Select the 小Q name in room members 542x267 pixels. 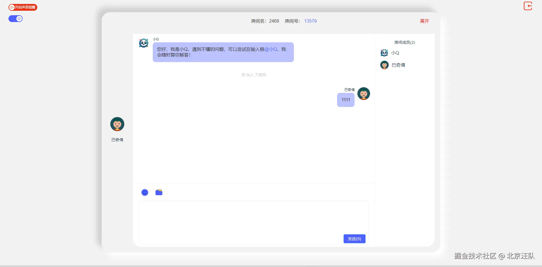(395, 53)
